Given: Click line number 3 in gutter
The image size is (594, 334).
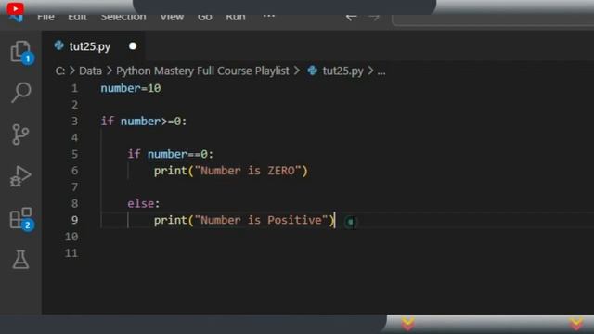Looking at the screenshot, I should (74, 122).
